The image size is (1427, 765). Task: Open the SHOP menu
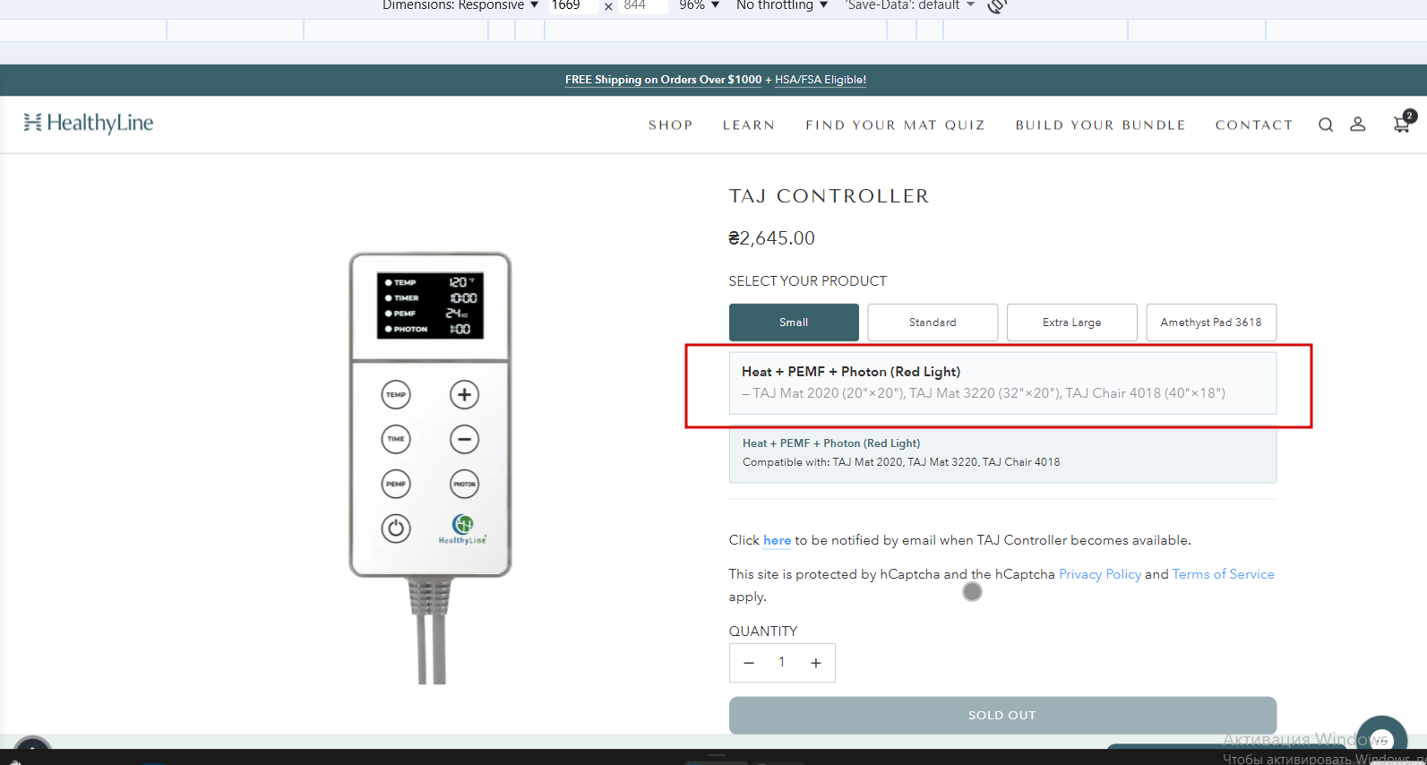click(671, 125)
